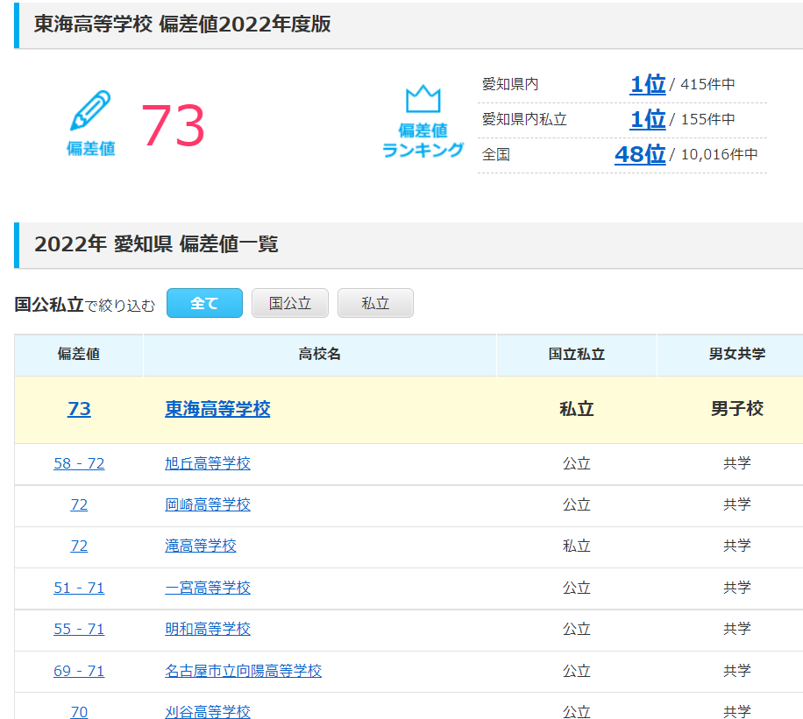This screenshot has height=719, width=803.
Task: Click the pencil 偏差値 icon
Action: pyautogui.click(x=90, y=123)
